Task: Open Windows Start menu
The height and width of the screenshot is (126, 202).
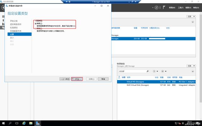Action: (x=3, y=123)
